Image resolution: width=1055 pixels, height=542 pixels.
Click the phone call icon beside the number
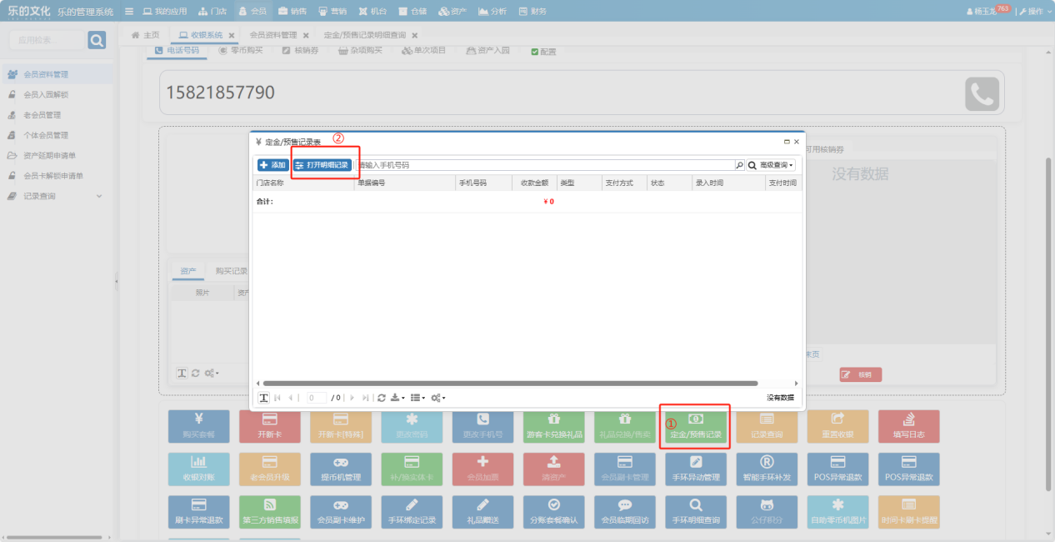tap(982, 94)
